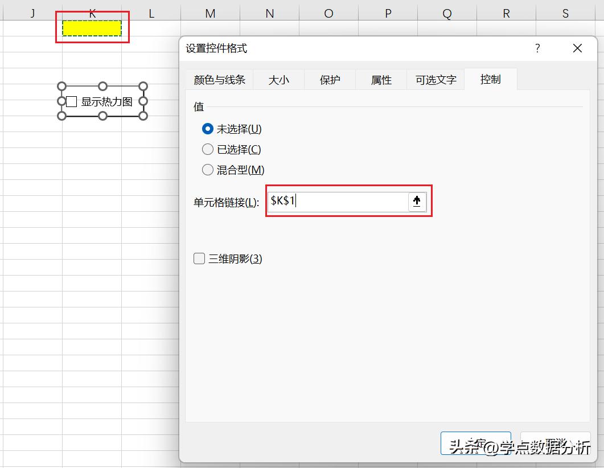The image size is (604, 468).
Task: Enable the 三维阴影 checkbox
Action: point(199,258)
